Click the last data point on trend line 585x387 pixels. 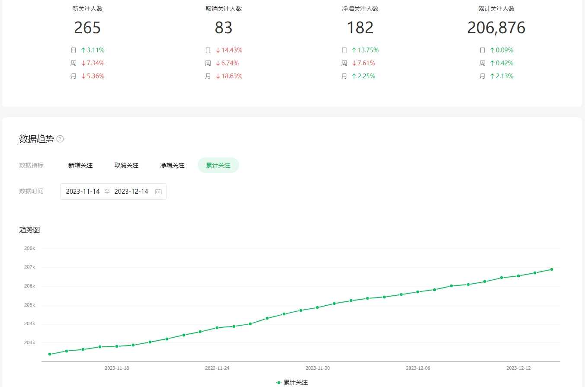[552, 269]
